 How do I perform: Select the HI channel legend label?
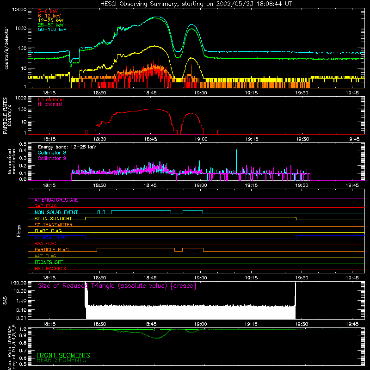[50, 104]
